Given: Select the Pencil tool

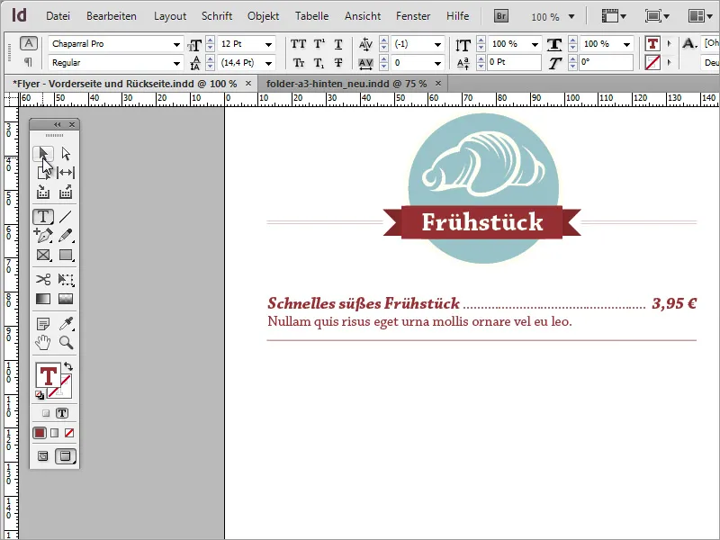Looking at the screenshot, I should (x=66, y=236).
